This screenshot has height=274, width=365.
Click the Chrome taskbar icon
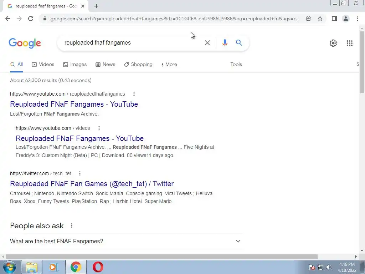tap(76, 267)
